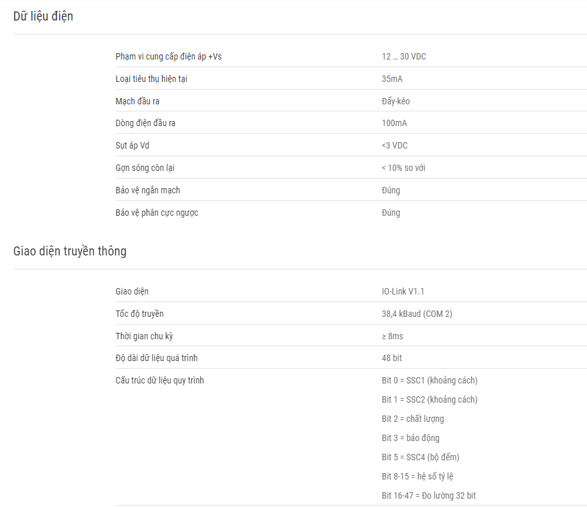Select the 'Bit 3 = báo động' line
The height and width of the screenshot is (507, 587).
[x=411, y=438]
